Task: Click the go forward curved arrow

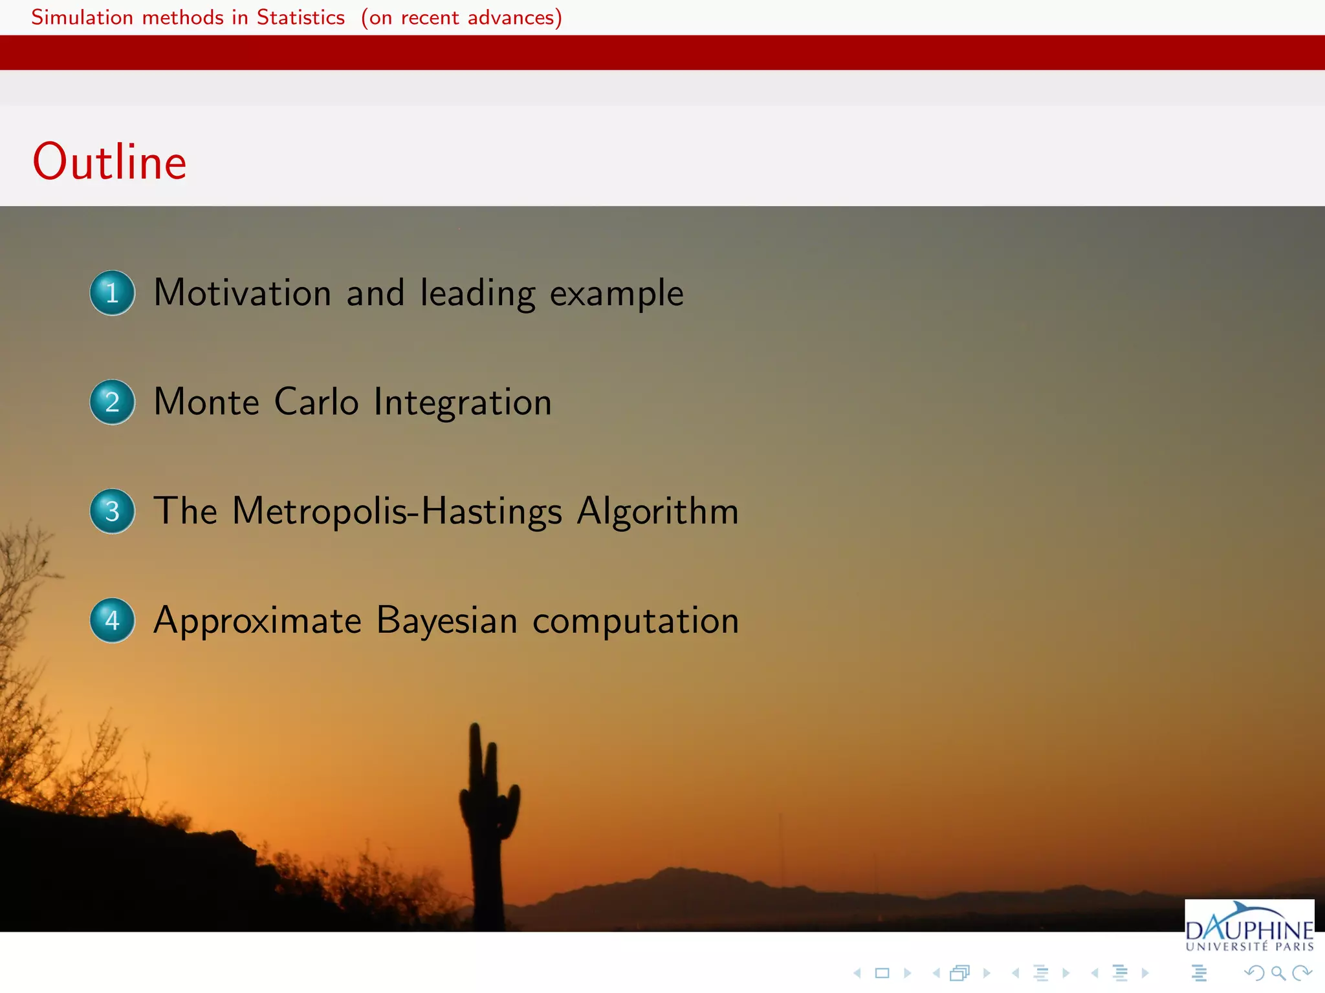Action: pyautogui.click(x=1302, y=973)
